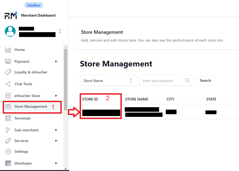
Task: Click the eVoucher Store grid icon
Action: click(x=8, y=96)
